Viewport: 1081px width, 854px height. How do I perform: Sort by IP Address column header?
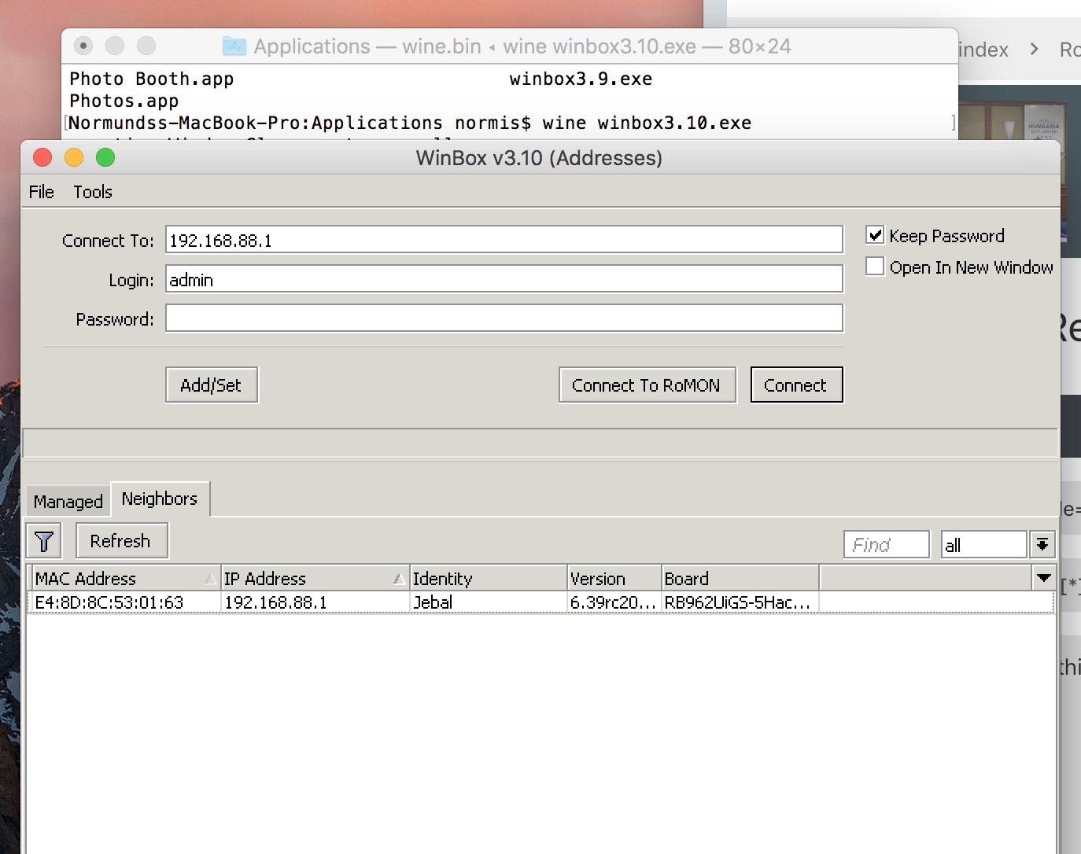tap(315, 579)
